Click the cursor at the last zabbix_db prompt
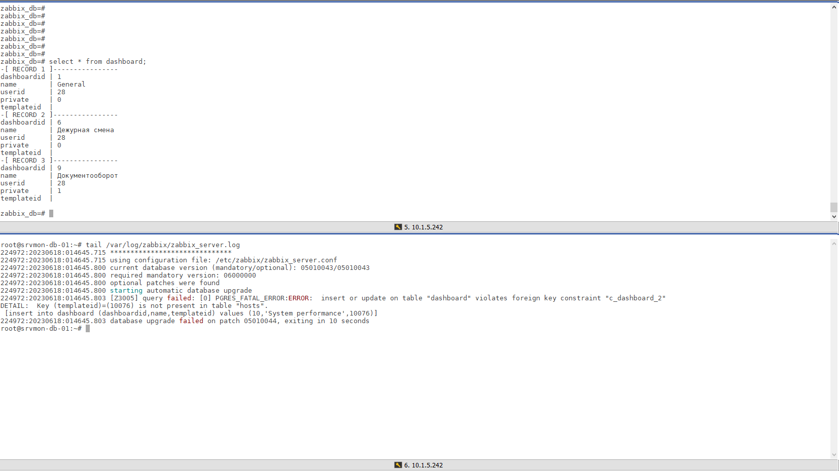The height and width of the screenshot is (471, 839). (x=51, y=214)
